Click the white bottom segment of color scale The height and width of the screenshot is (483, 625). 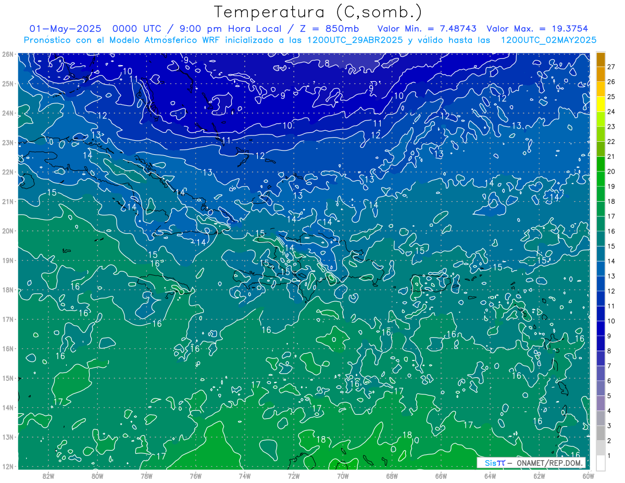(601, 463)
